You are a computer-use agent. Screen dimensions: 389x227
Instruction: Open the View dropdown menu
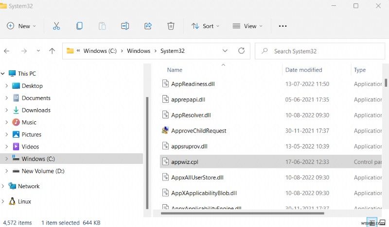tap(248, 26)
